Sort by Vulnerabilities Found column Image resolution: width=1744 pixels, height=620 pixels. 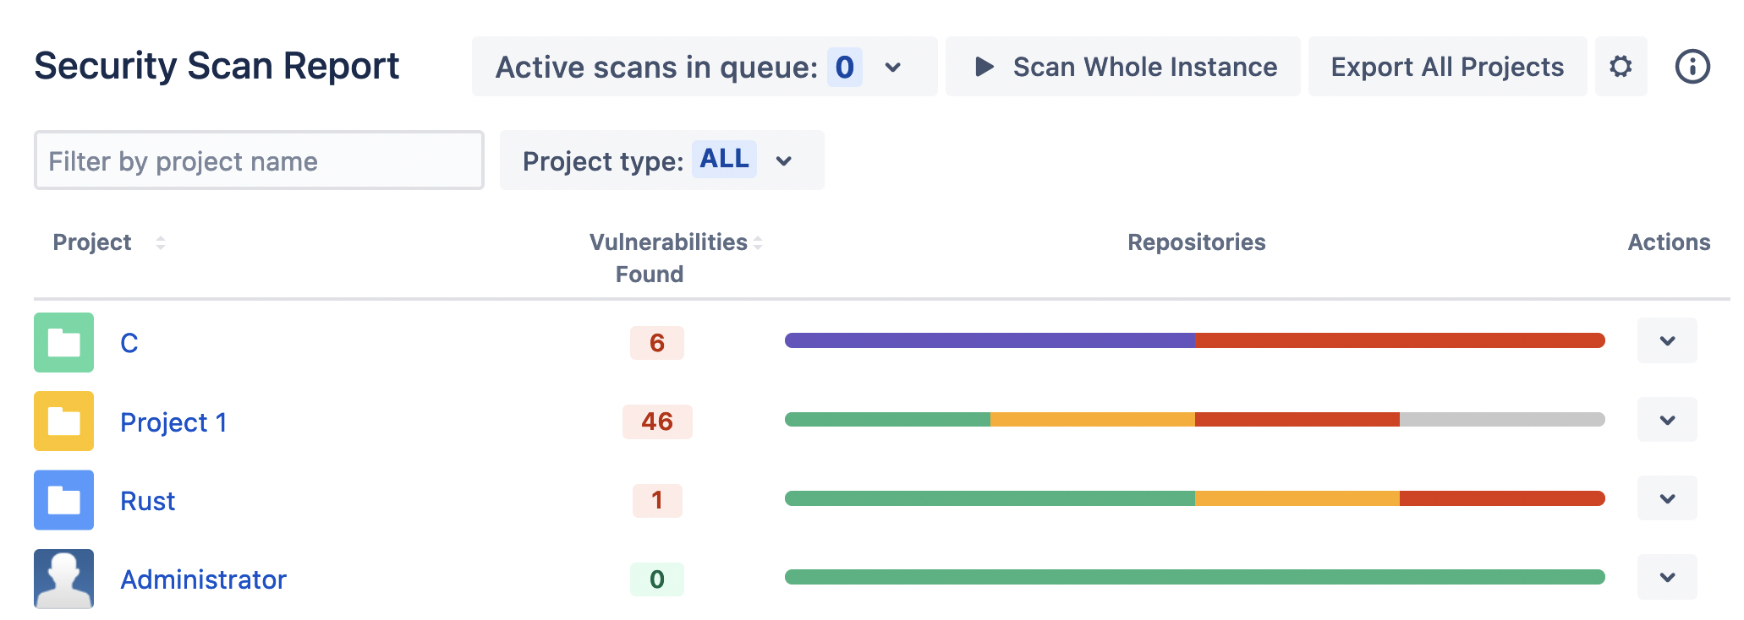(758, 243)
